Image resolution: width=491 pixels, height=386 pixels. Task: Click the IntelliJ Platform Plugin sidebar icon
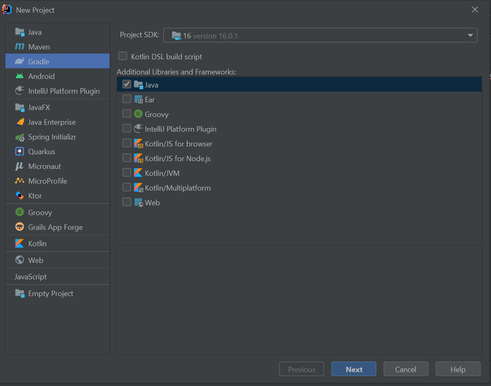pyautogui.click(x=20, y=91)
